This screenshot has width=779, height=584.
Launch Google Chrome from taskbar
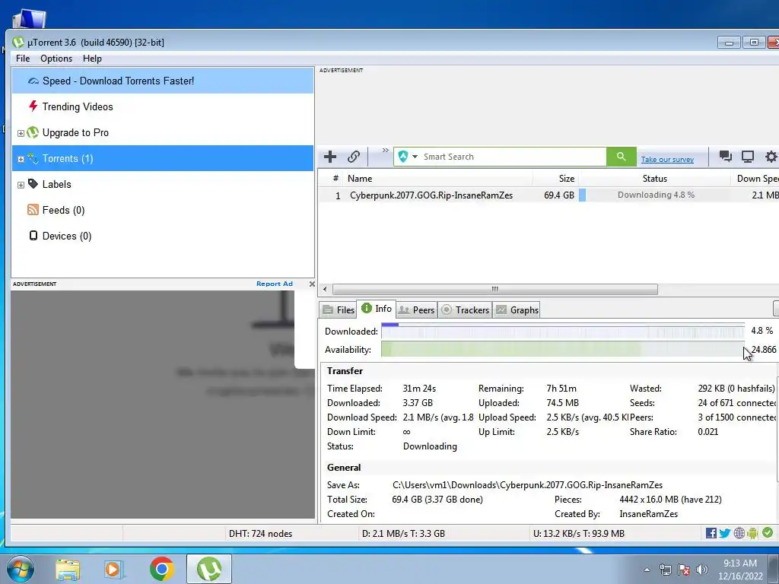coord(161,569)
